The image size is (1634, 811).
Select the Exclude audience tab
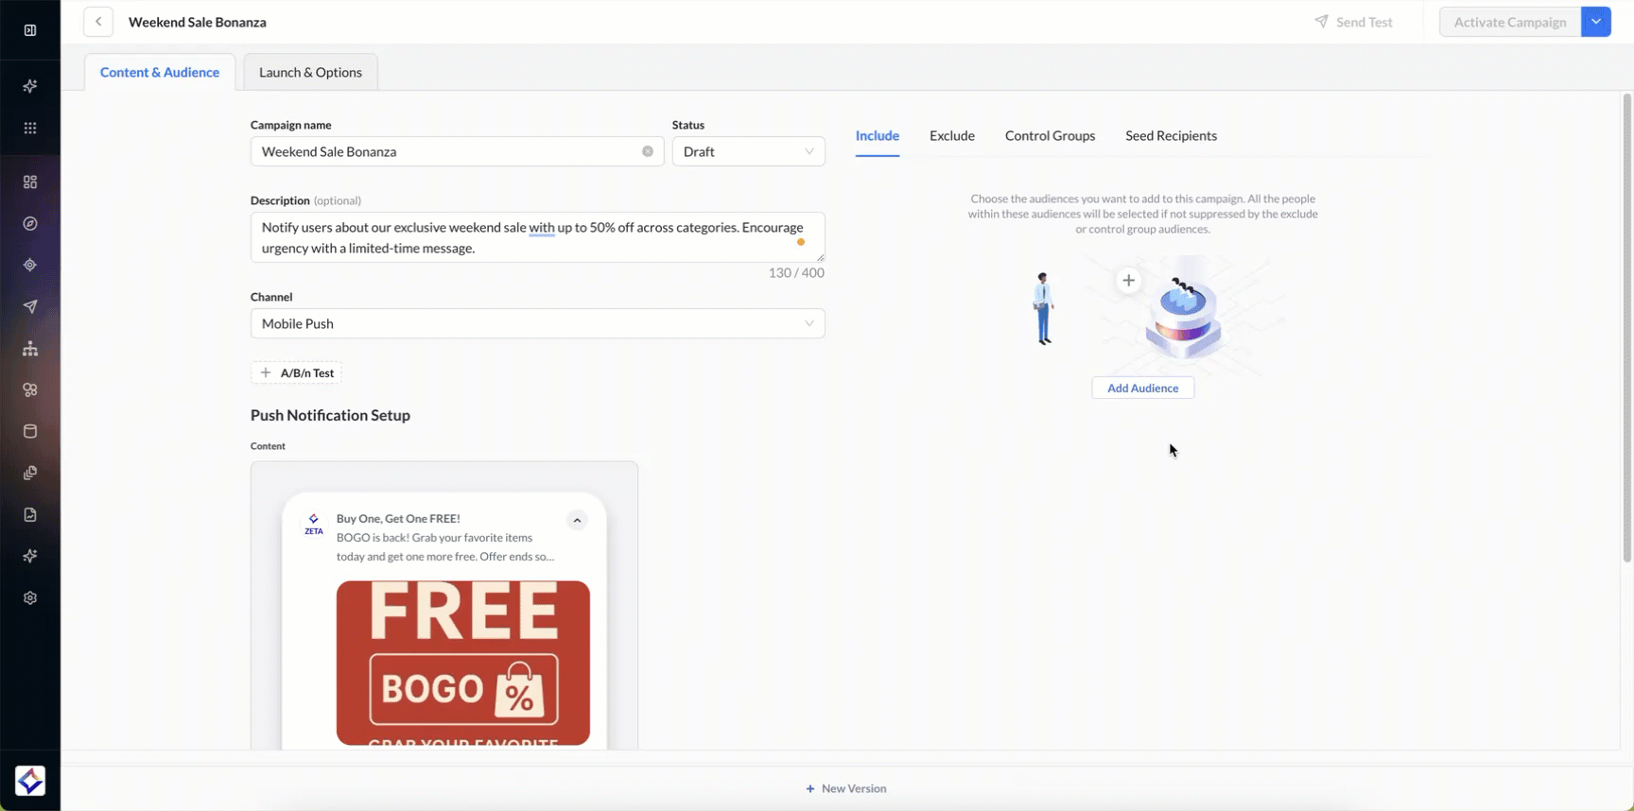pos(951,136)
